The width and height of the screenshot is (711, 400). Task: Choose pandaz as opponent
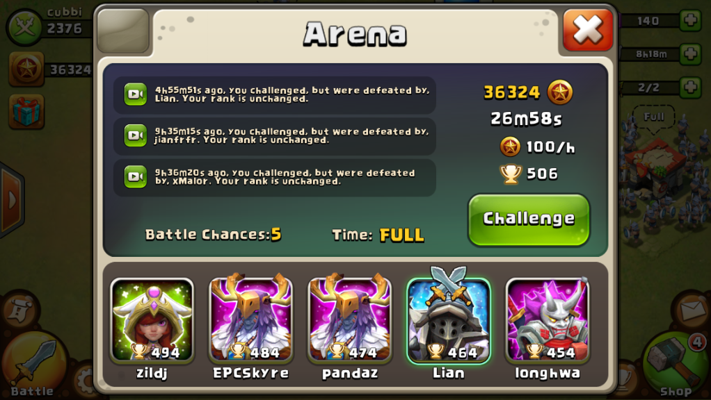coord(350,320)
